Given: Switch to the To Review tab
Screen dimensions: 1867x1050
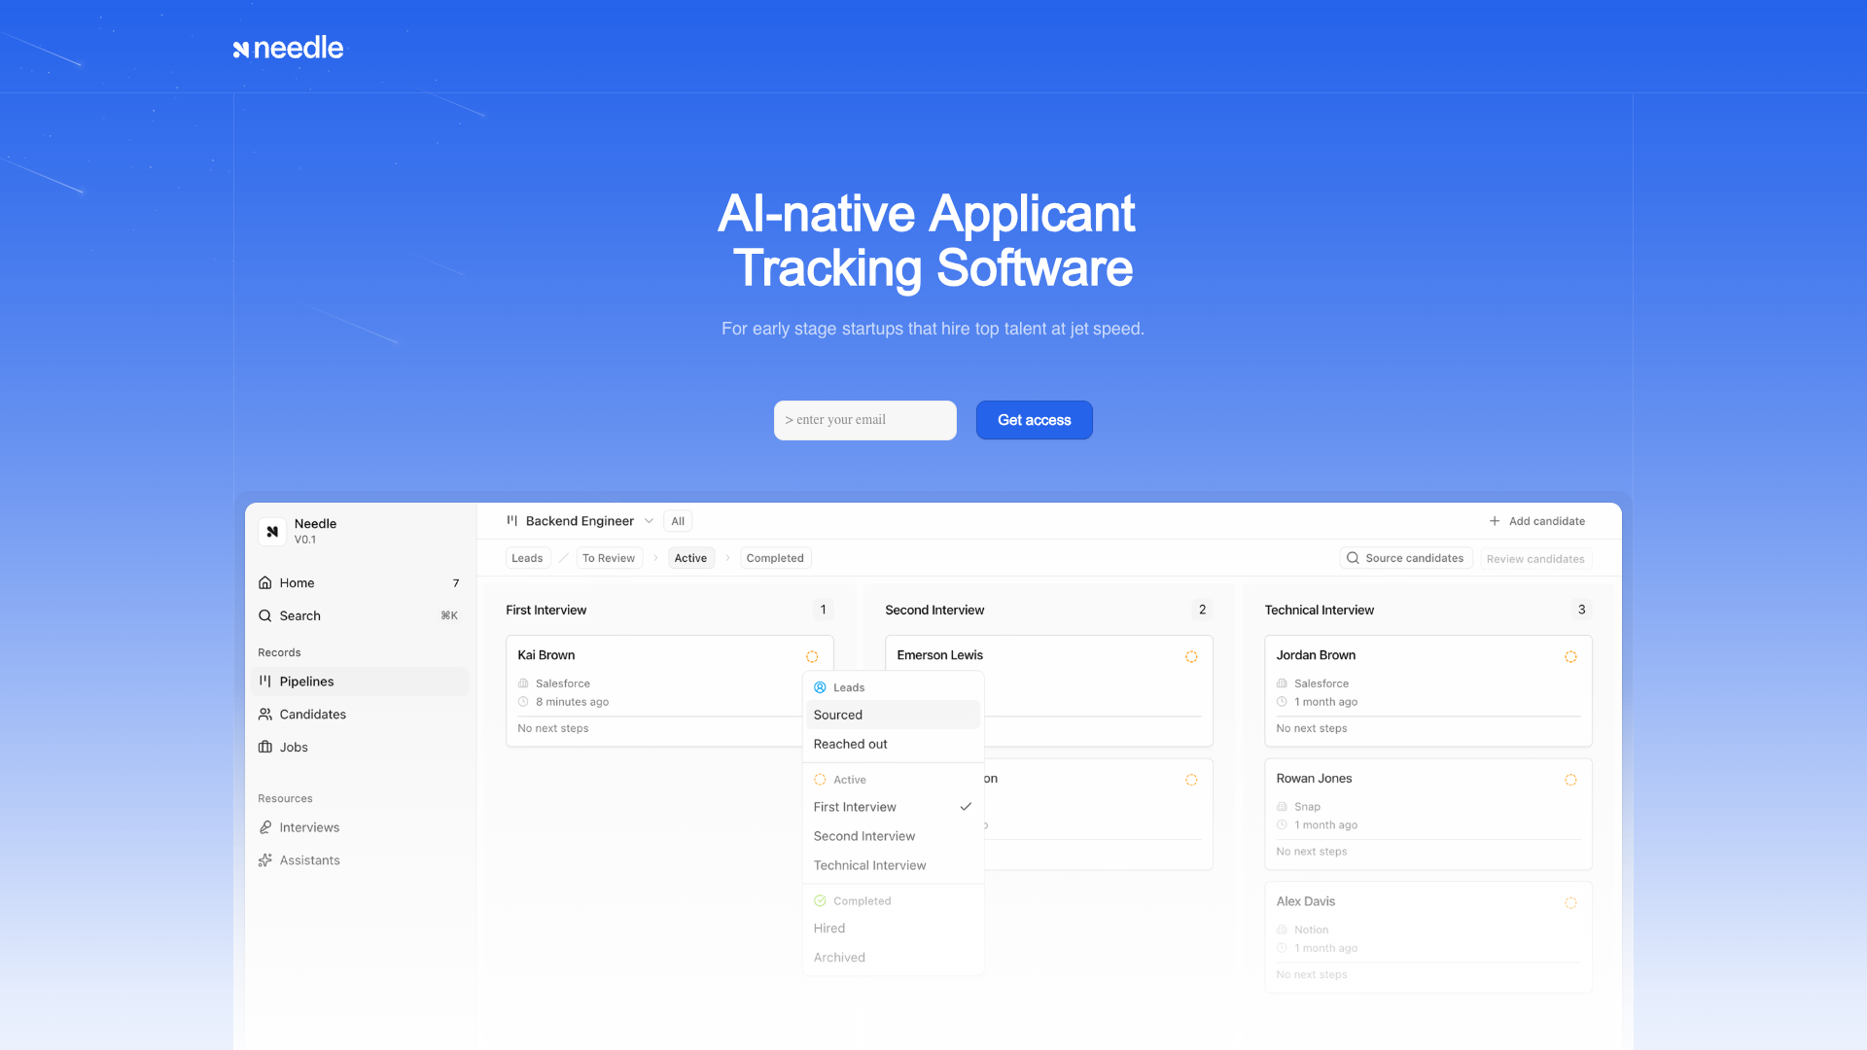Looking at the screenshot, I should pyautogui.click(x=609, y=558).
